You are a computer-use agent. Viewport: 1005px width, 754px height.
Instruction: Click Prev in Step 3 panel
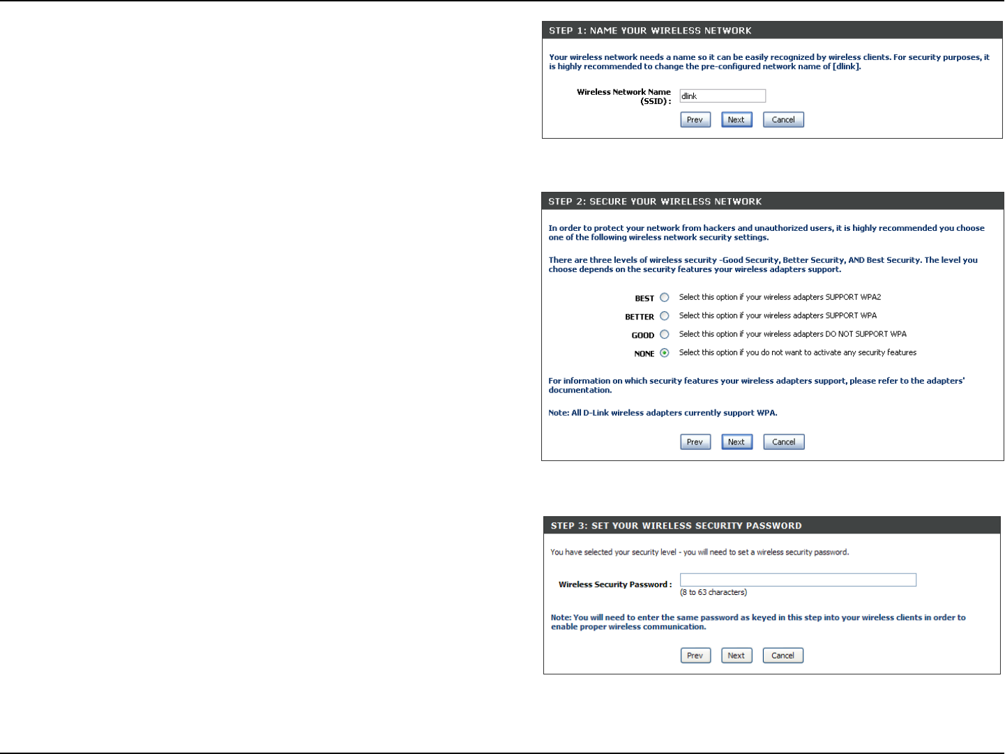tap(695, 656)
